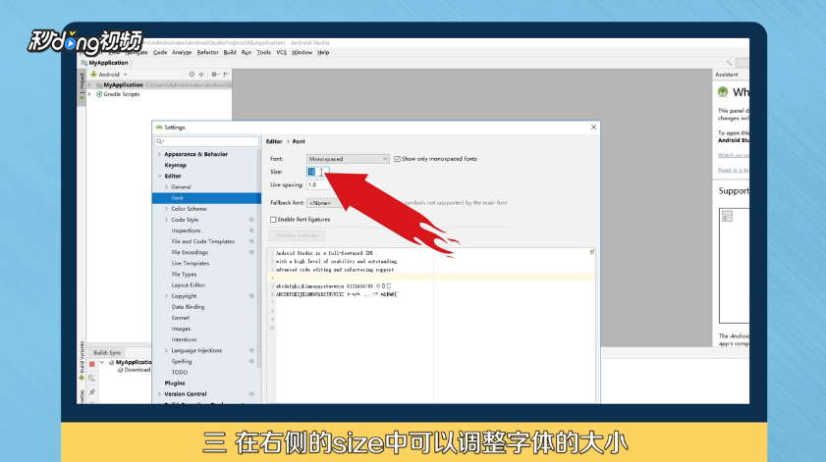Click the Size input field
The height and width of the screenshot is (462, 826).
click(x=318, y=172)
